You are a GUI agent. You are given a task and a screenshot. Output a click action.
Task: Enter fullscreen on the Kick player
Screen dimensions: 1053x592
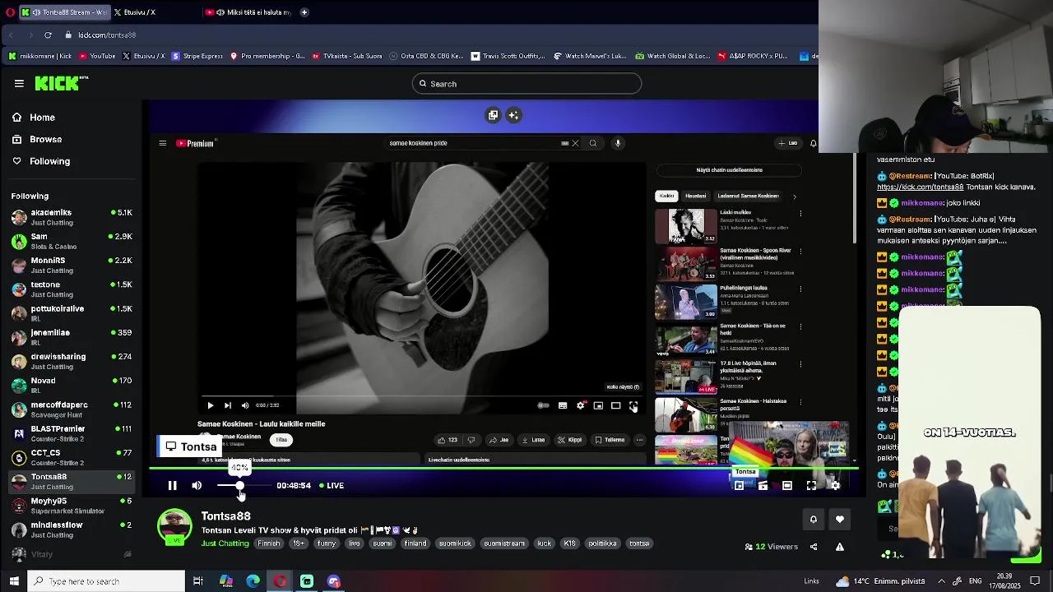[x=811, y=485]
